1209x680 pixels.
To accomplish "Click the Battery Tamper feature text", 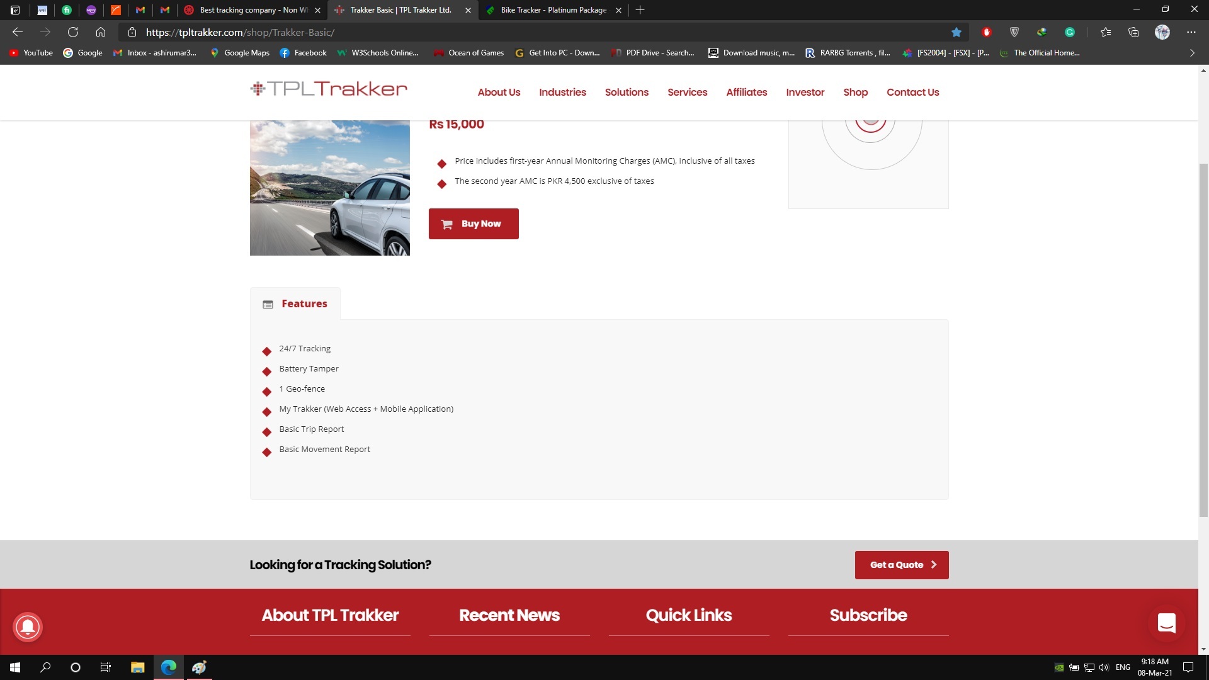I will tap(309, 368).
